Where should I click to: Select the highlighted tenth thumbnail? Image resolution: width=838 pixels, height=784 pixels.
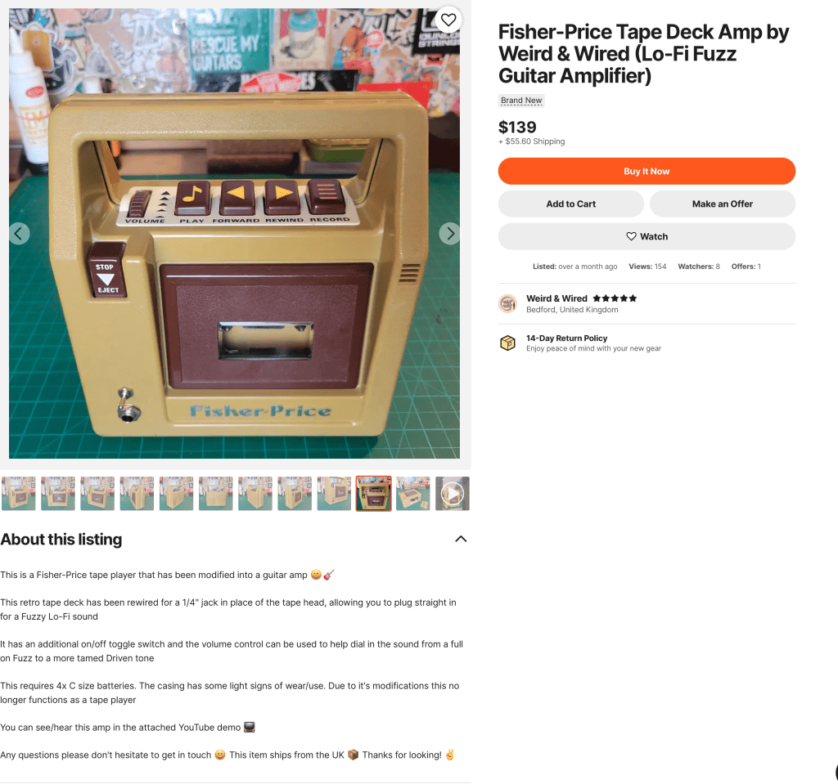point(373,494)
